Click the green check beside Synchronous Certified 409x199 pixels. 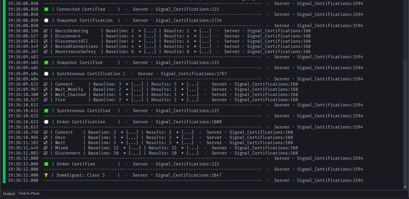click(x=46, y=111)
